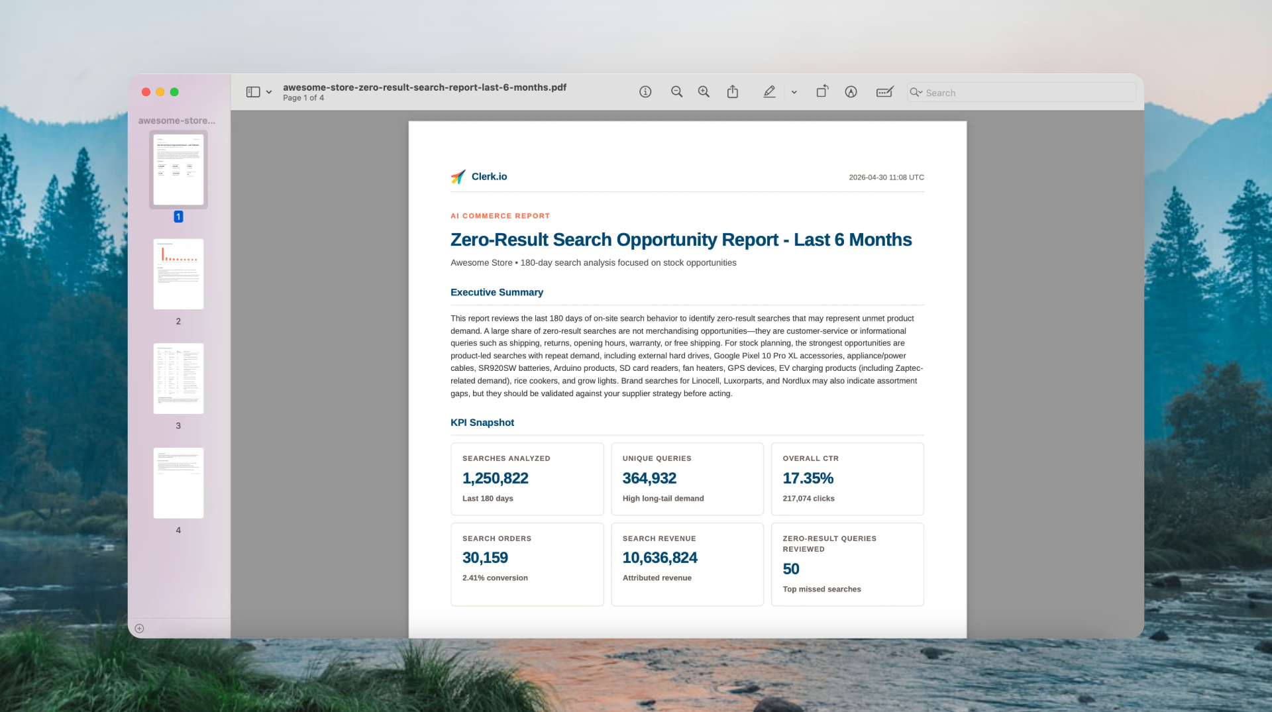The height and width of the screenshot is (712, 1272).
Task: Click the "UNIQUE QUERIES" card label
Action: [657, 458]
